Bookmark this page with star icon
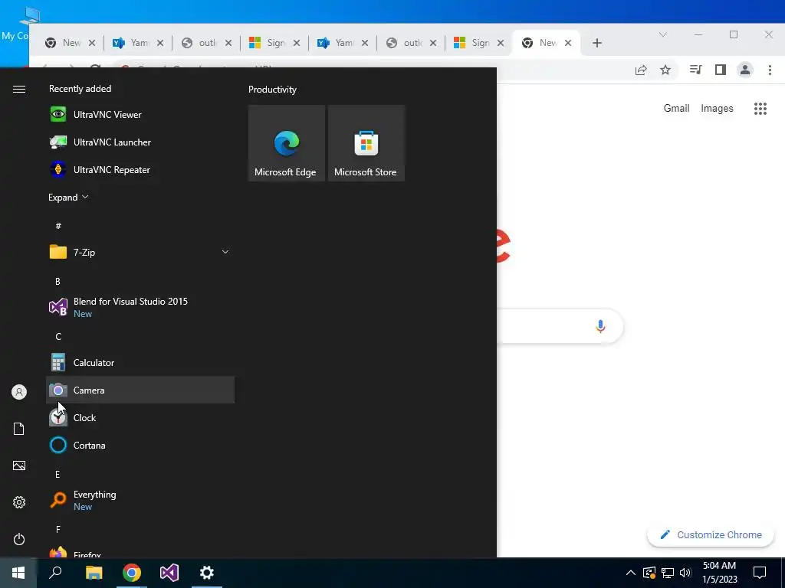The width and height of the screenshot is (785, 588). (665, 70)
